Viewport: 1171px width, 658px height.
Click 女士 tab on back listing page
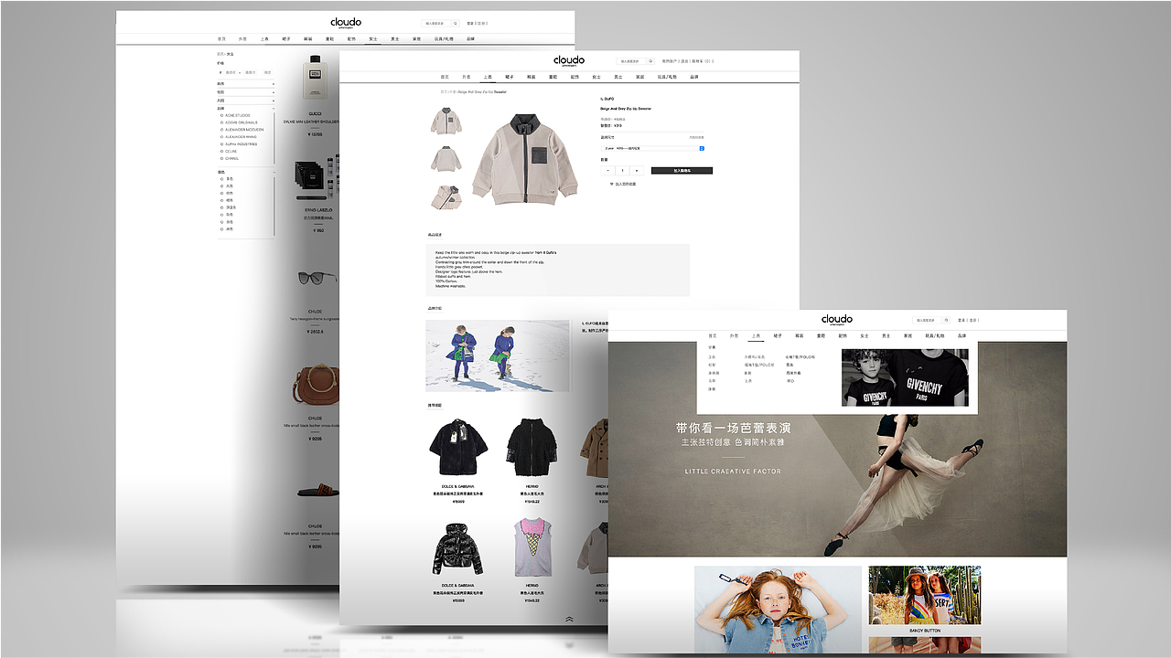coord(373,39)
